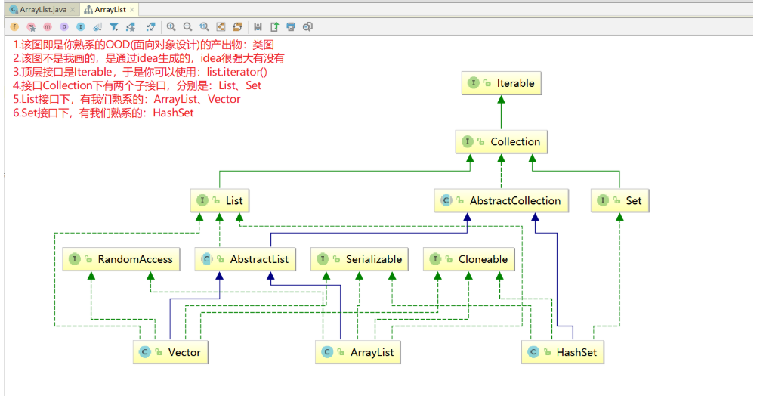Export diagram to image file
This screenshot has height=396, width=763.
pyautogui.click(x=274, y=26)
